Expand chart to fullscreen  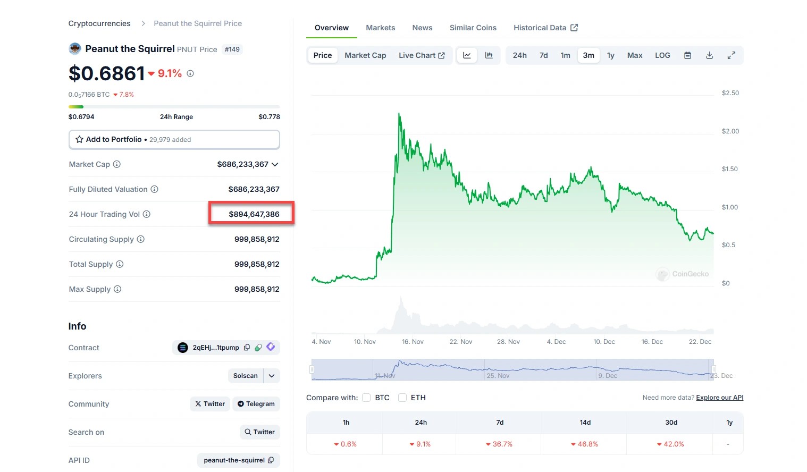click(732, 55)
